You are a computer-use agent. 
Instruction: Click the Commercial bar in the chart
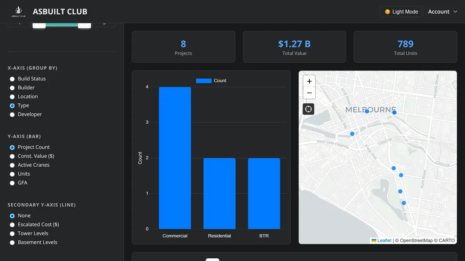(175, 158)
